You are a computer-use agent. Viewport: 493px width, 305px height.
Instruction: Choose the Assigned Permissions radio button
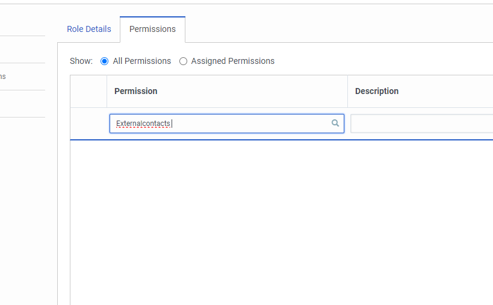point(184,61)
